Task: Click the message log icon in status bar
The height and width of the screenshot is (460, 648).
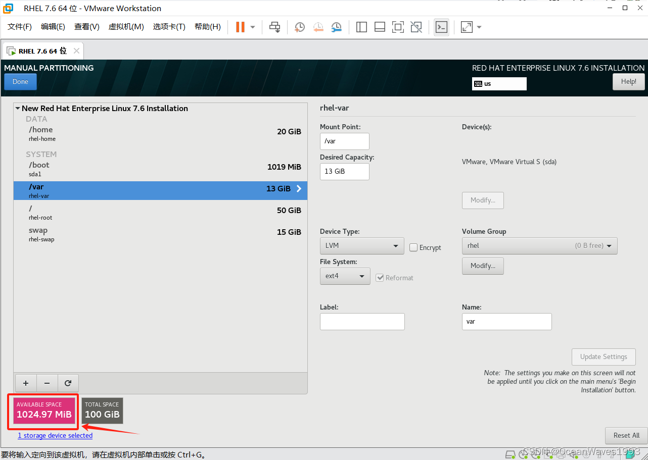Action: tap(630, 454)
